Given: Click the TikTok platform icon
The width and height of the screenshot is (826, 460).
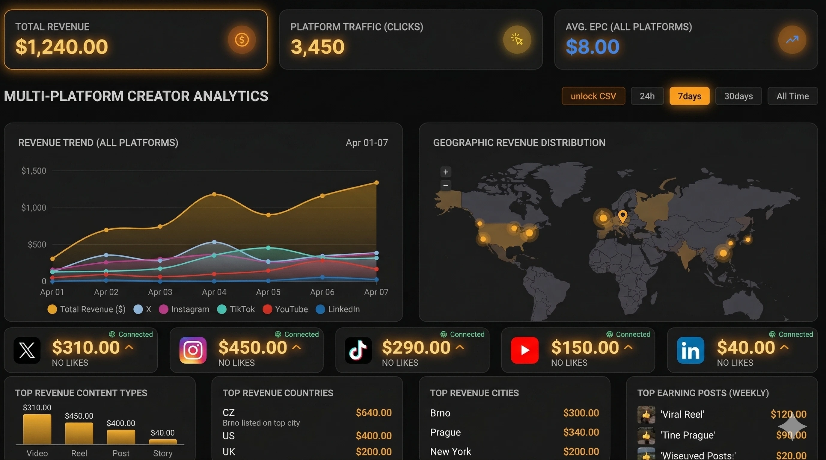Looking at the screenshot, I should [358, 350].
